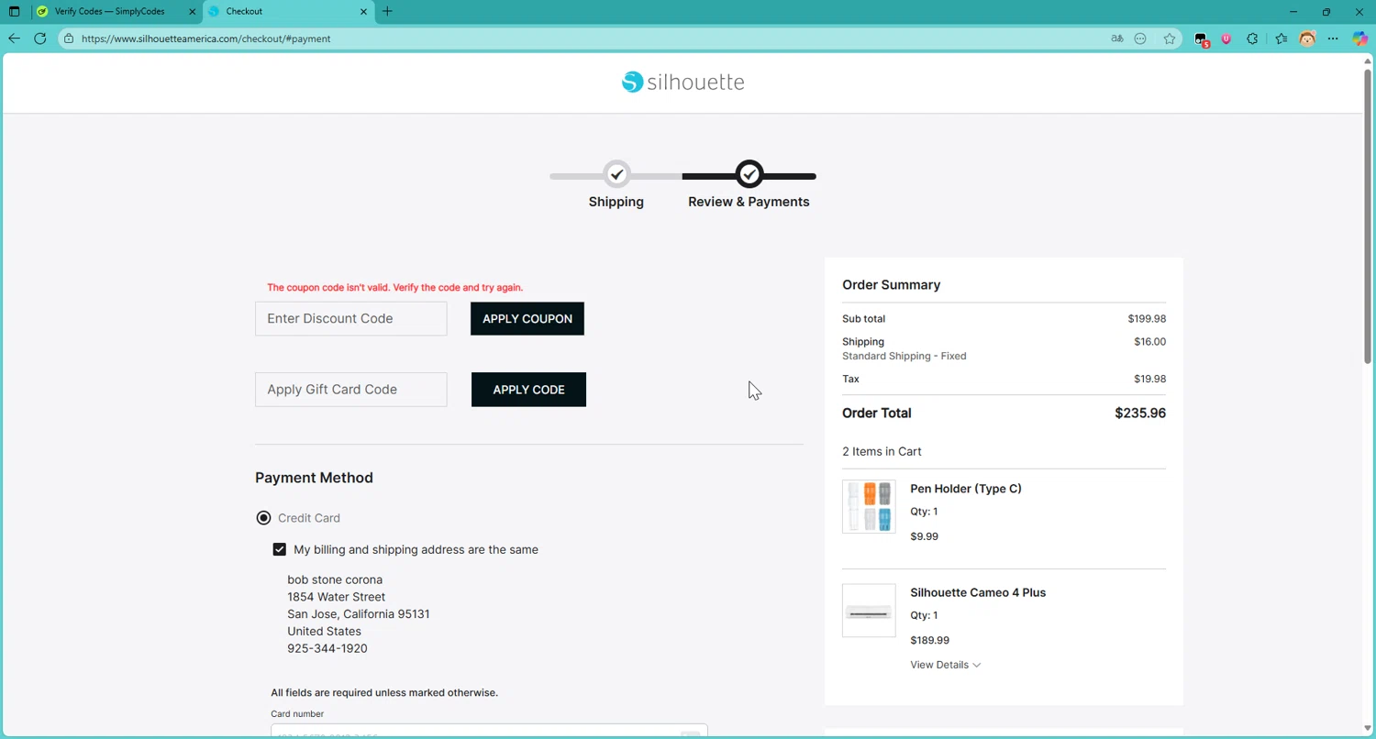
Task: Click the $9.99 Pen Holder price
Action: pos(924,536)
